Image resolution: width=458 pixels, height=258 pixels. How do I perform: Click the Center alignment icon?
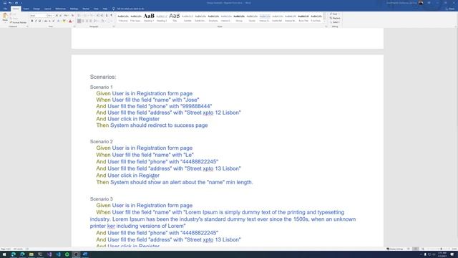[x=83, y=21]
